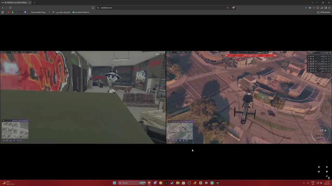Image resolution: width=332 pixels, height=186 pixels.
Task: Select the MultiKick.com browser tab
Action: tap(16, 3)
